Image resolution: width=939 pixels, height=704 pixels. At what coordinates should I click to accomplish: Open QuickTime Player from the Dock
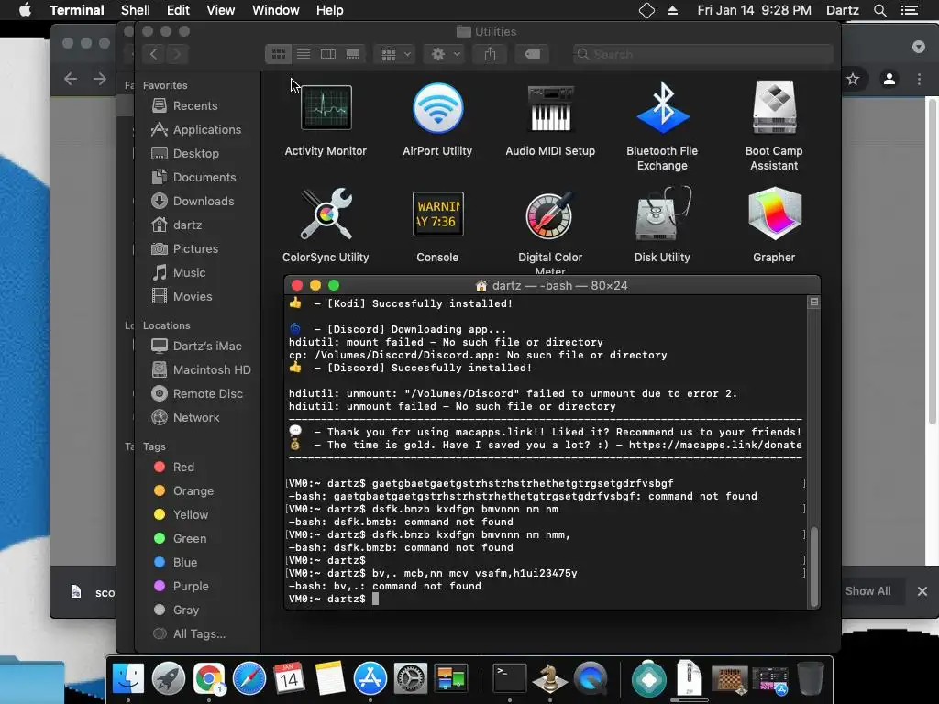point(591,679)
